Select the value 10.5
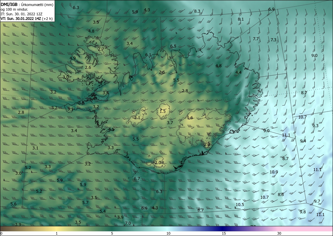 pyautogui.click(x=240, y=205)
